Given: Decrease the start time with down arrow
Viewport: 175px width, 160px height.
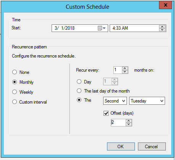Looking at the screenshot, I should click(x=162, y=30).
